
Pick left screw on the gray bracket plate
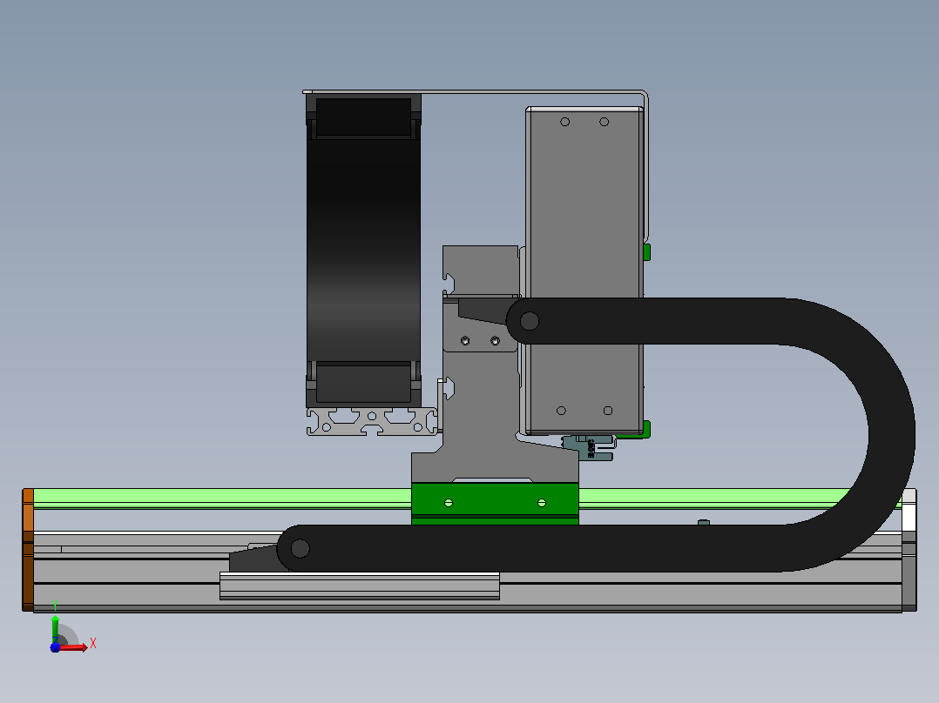coord(465,340)
